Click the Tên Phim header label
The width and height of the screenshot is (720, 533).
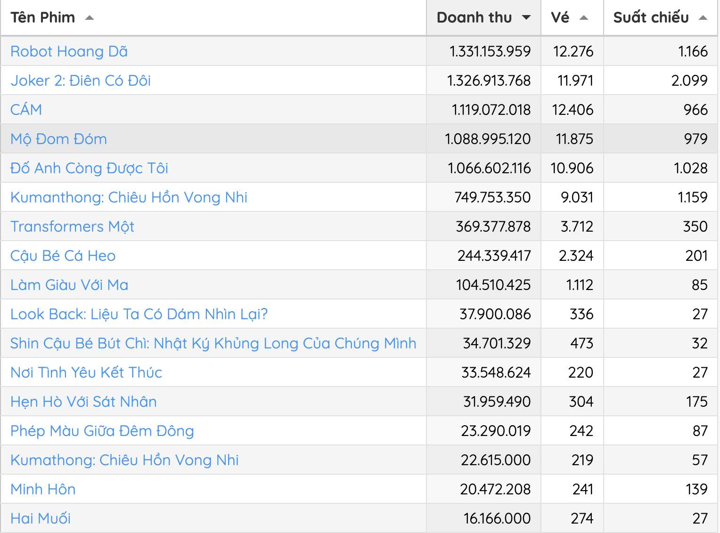coord(43,17)
